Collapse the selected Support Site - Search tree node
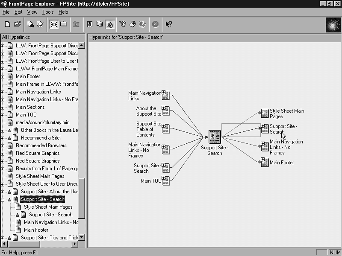This screenshot has height=256, width=342. tap(3, 199)
